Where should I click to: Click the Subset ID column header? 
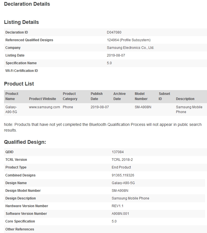pyautogui.click(x=164, y=96)
